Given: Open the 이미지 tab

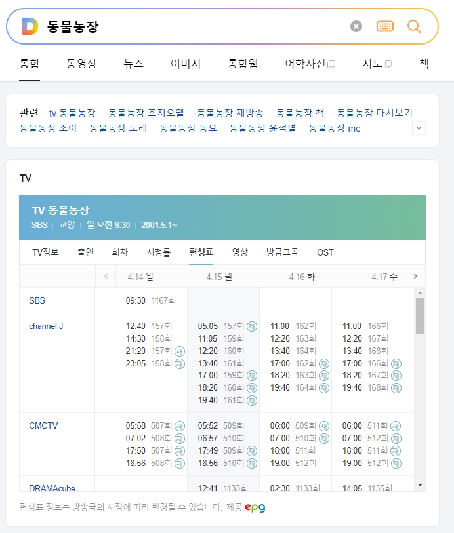Looking at the screenshot, I should point(186,64).
